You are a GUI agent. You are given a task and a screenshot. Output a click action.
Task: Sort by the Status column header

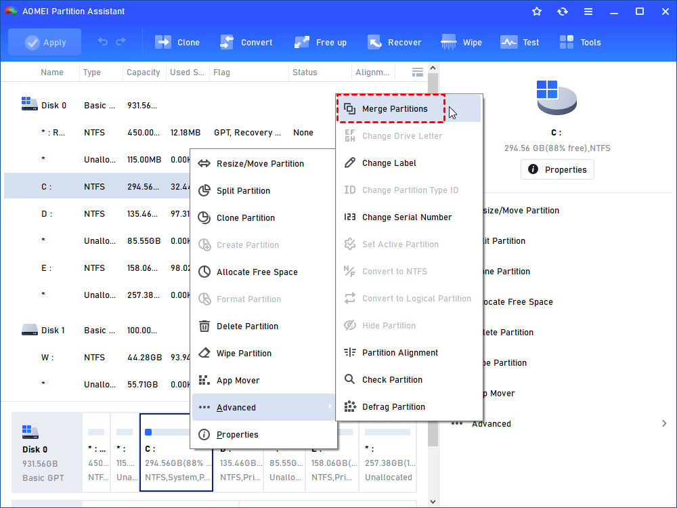[305, 72]
